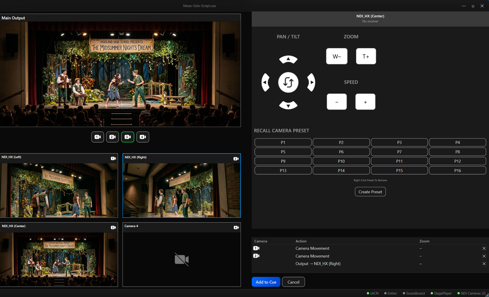Click the center home/reset pan-tilt button
489x297 pixels.
coord(288,82)
